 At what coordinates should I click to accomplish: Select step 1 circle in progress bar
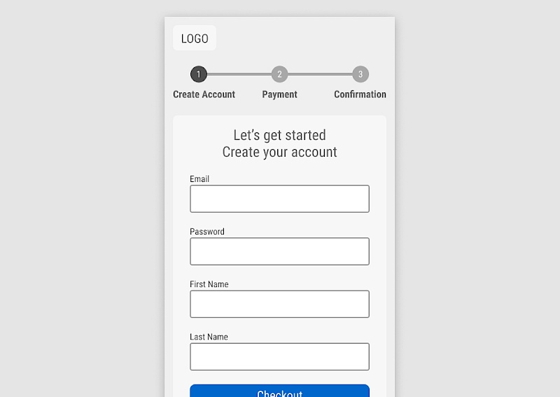pyautogui.click(x=199, y=74)
